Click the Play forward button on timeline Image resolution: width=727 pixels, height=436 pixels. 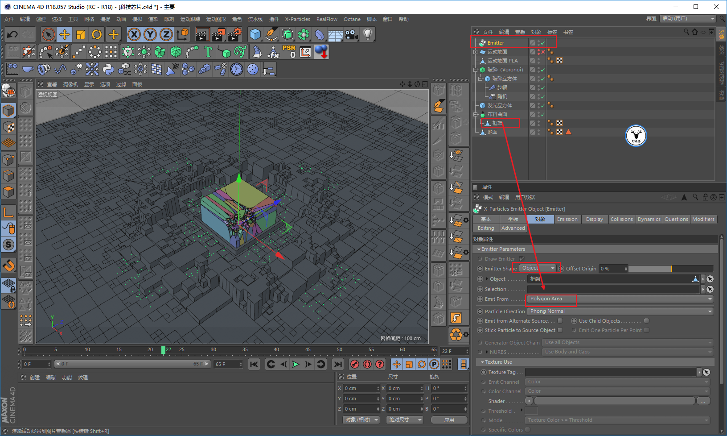click(x=296, y=365)
